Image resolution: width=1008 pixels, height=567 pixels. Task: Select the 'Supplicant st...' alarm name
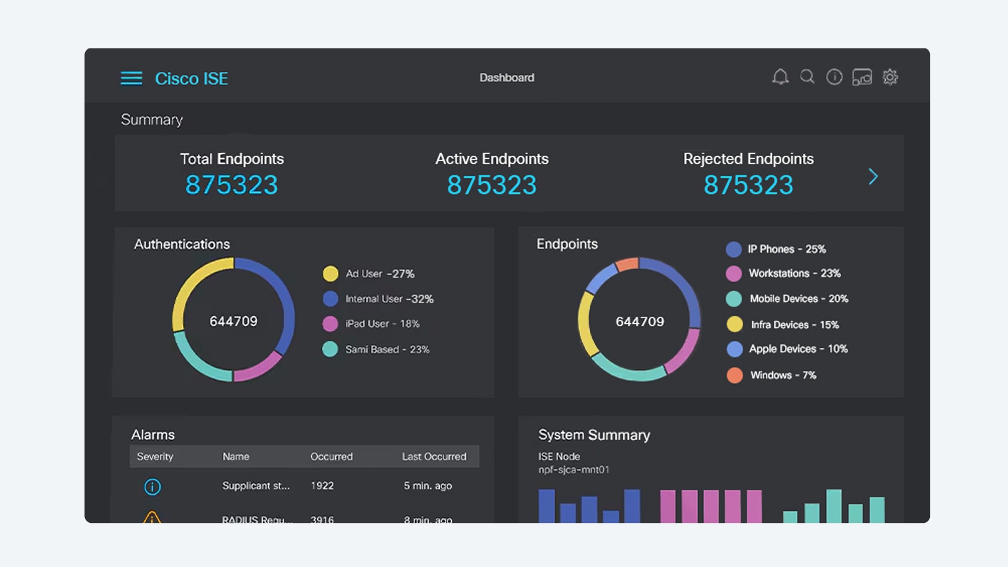256,486
